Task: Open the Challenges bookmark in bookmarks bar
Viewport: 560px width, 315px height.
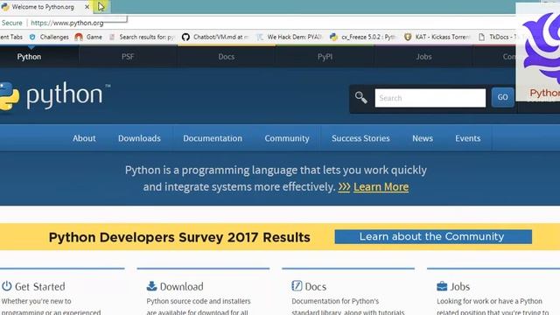Action: pyautogui.click(x=49, y=37)
